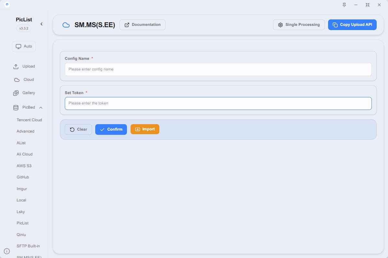Select Advanced picbed entry
Viewport: 388px width, 258px height.
coord(26,131)
